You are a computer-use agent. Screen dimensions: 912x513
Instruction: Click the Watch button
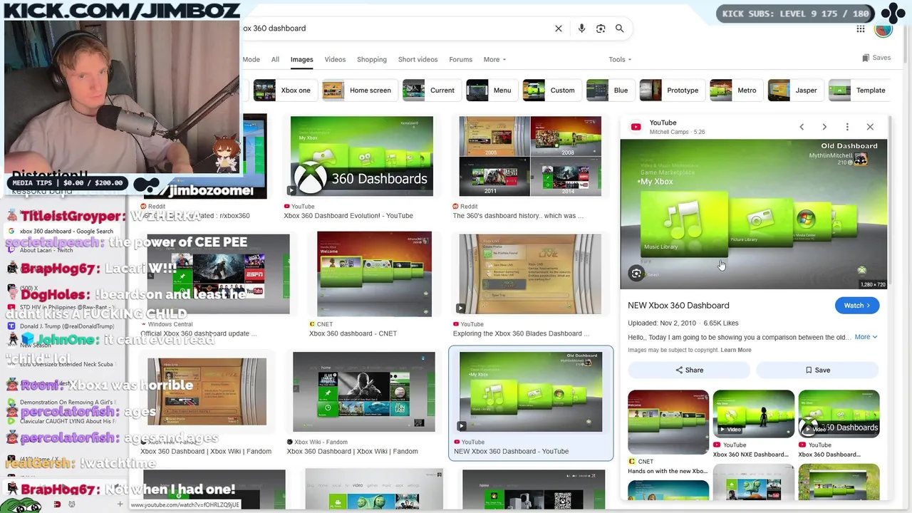coord(857,306)
